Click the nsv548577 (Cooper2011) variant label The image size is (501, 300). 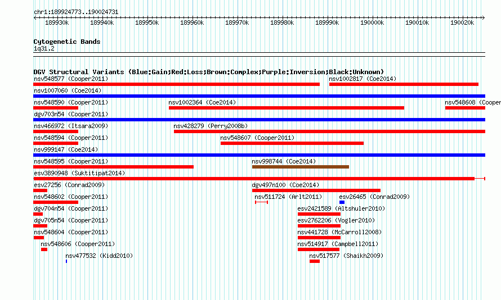(71, 79)
